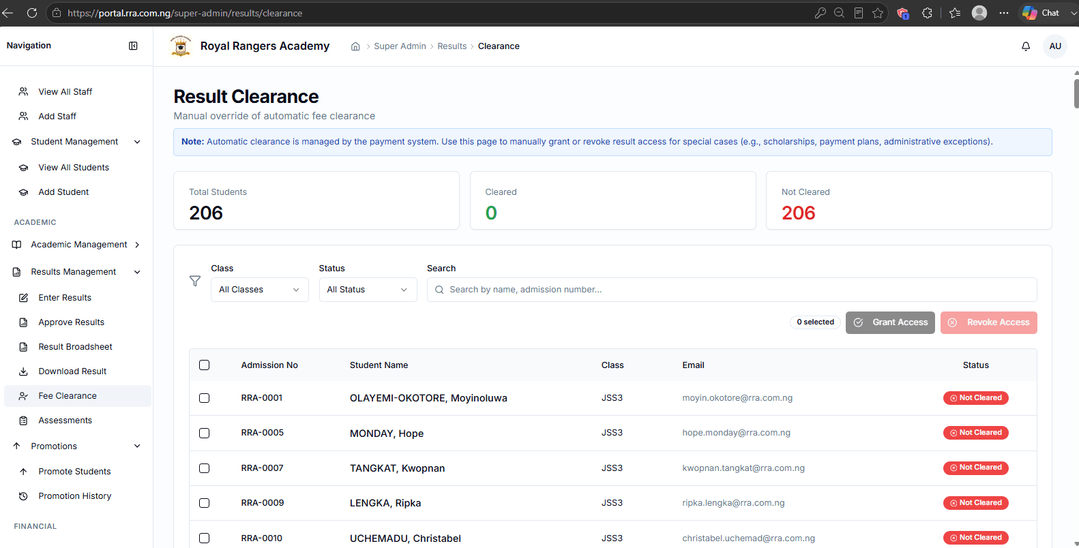1079x548 pixels.
Task: Open View All Staff page
Action: tap(65, 91)
